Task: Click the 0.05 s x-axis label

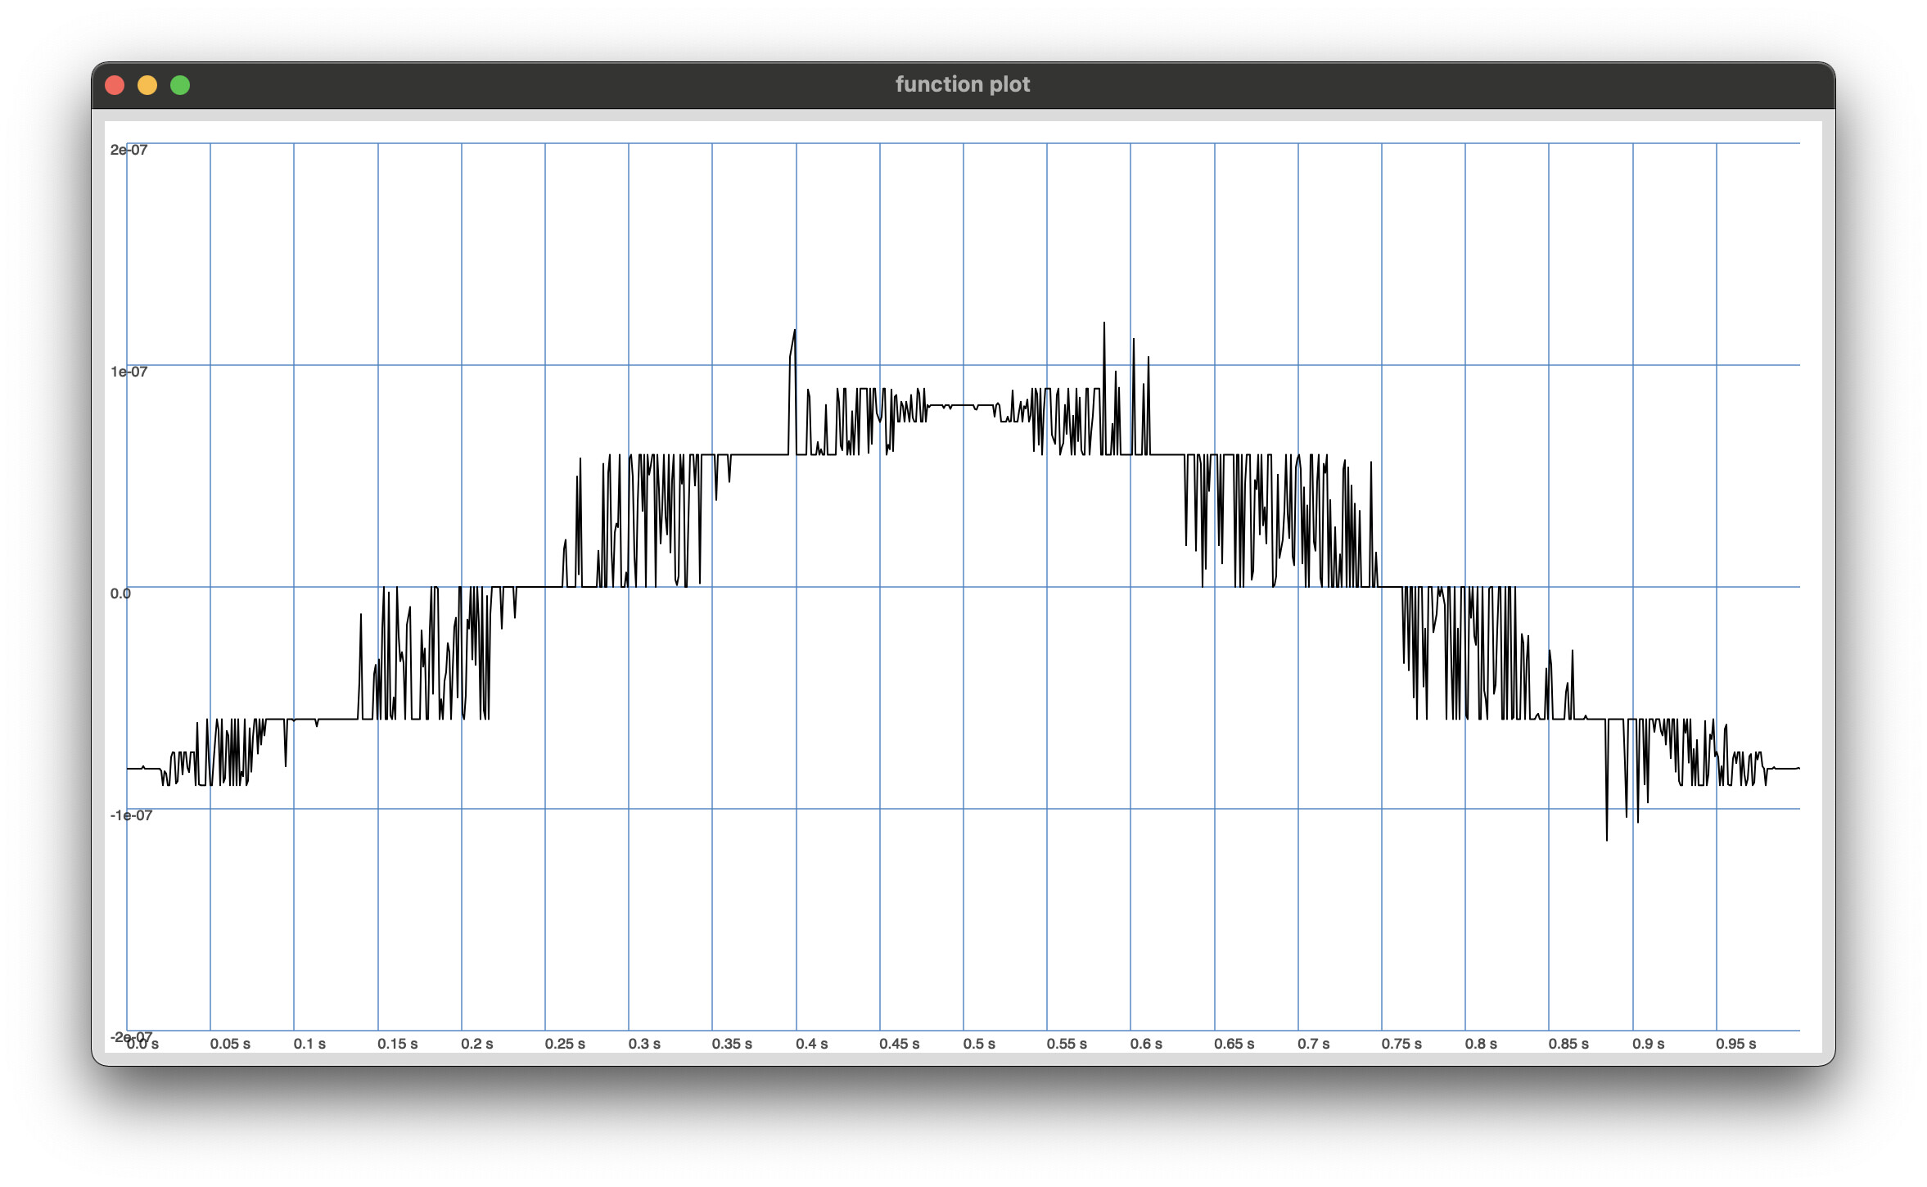Action: pyautogui.click(x=230, y=1044)
